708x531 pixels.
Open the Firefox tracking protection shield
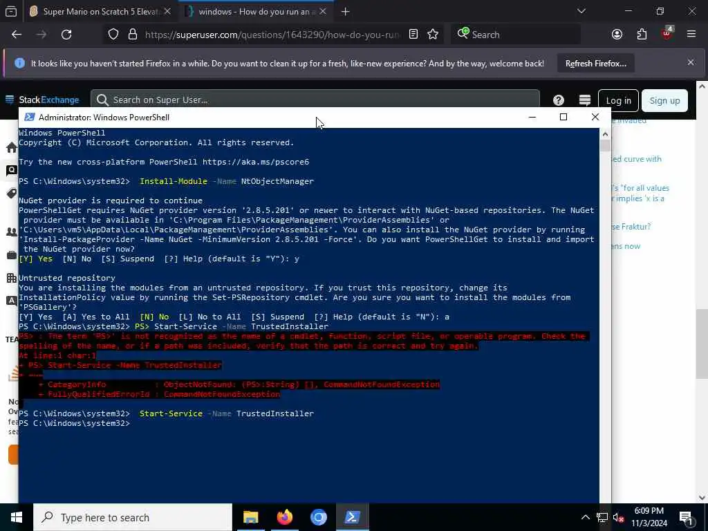tap(113, 35)
